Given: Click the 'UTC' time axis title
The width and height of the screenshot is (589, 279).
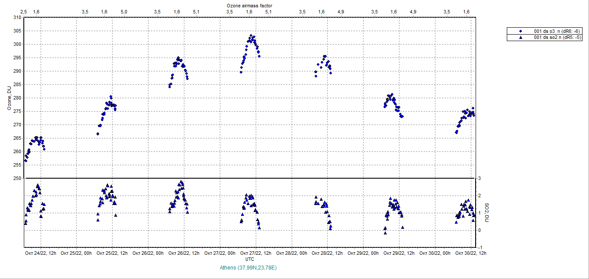Looking at the screenshot, I should click(x=250, y=259).
